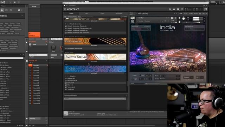Viewport: 225px width, 127px height.
Task: Click the Kontakt logo icon
Action: (x=65, y=10)
